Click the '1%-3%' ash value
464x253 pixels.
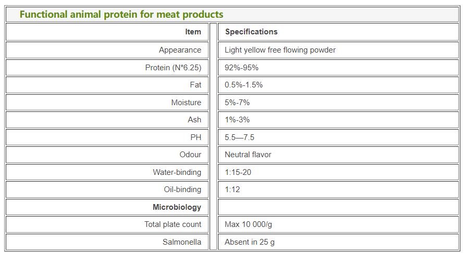237,120
